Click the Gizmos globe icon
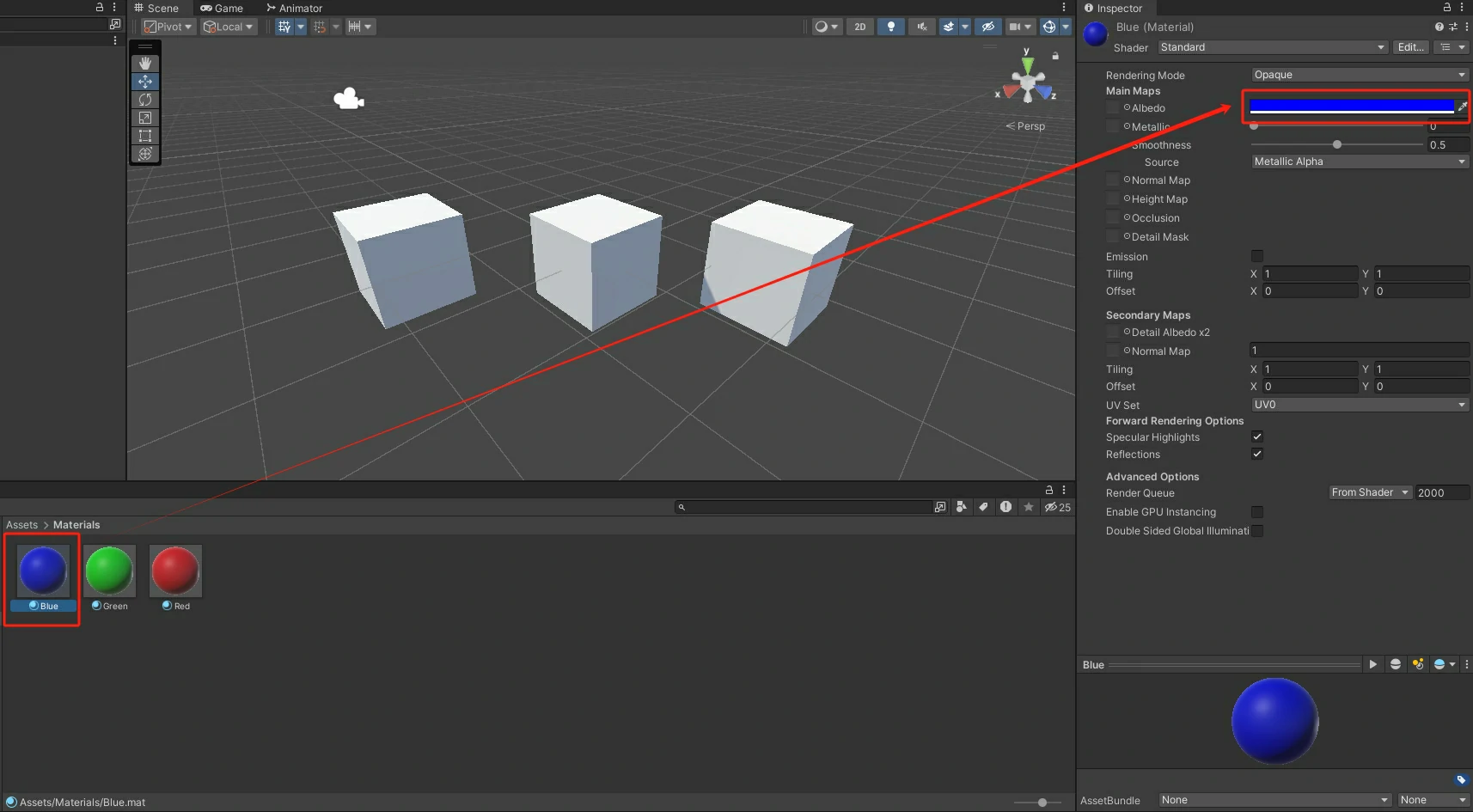1473x812 pixels. (1049, 27)
